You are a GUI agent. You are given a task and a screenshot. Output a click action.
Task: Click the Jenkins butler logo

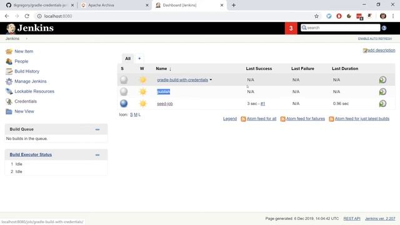tap(11, 28)
